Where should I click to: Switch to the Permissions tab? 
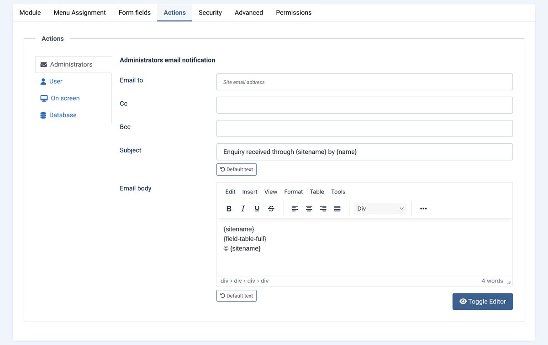294,13
